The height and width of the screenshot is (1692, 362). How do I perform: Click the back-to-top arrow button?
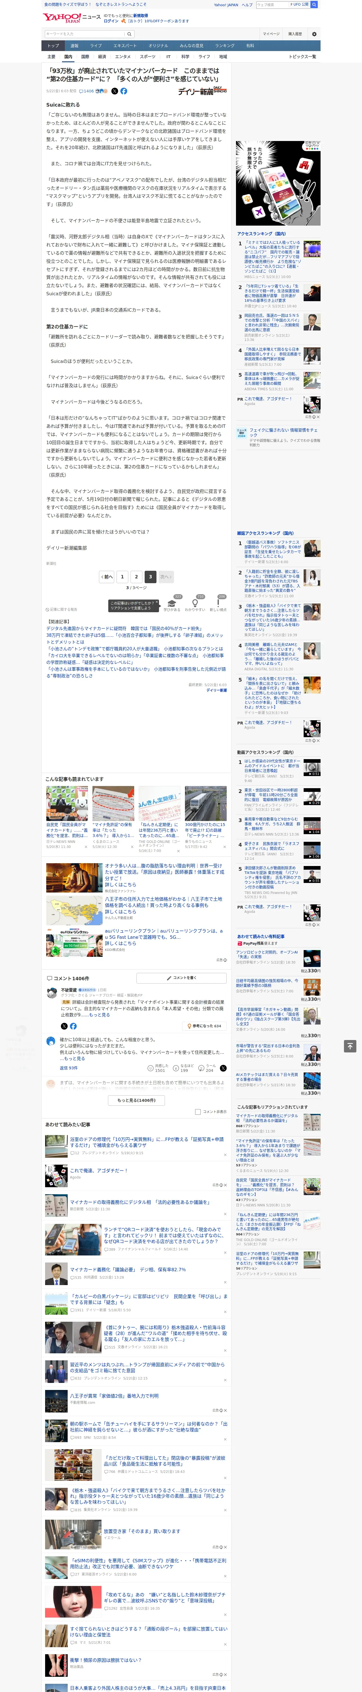click(350, 1046)
